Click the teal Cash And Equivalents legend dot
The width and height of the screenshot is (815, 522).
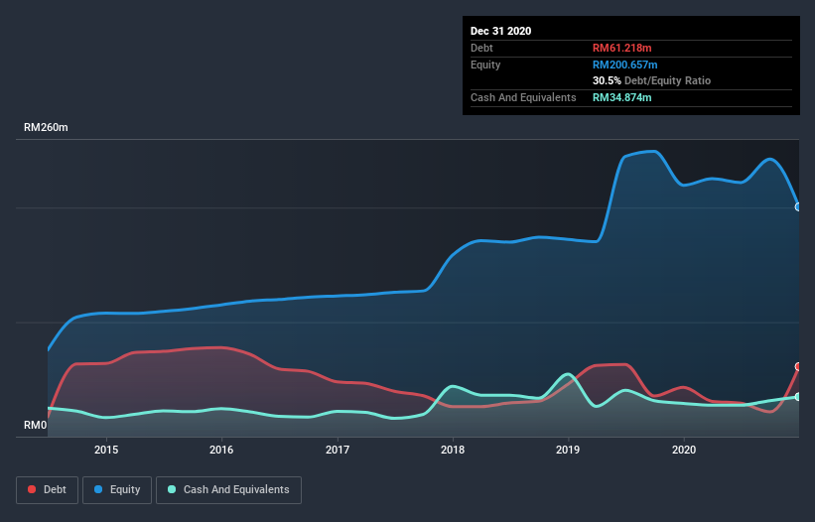172,489
